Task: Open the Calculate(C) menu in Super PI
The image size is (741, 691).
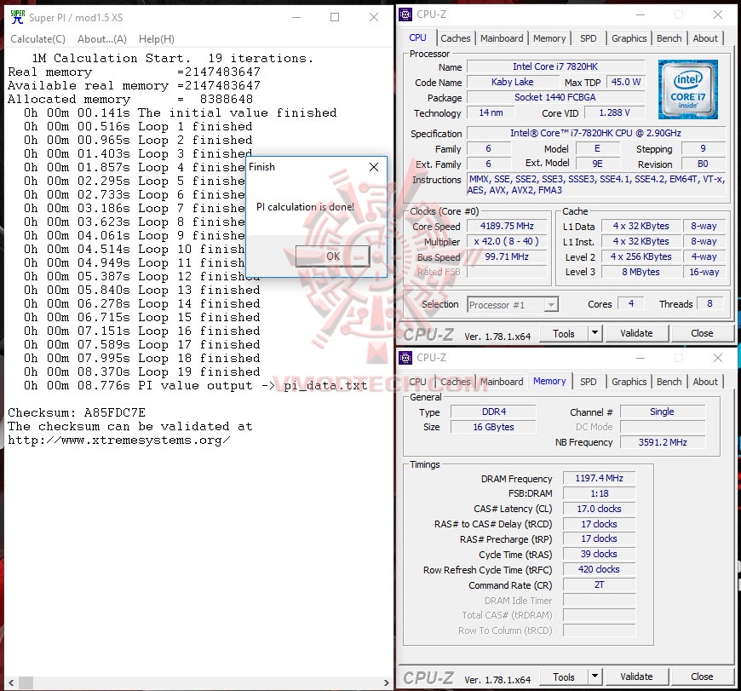Action: [x=37, y=39]
